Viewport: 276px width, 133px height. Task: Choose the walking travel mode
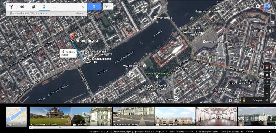44,7
